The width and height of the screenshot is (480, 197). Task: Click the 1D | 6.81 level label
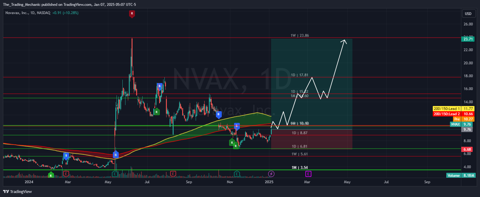(x=300, y=146)
